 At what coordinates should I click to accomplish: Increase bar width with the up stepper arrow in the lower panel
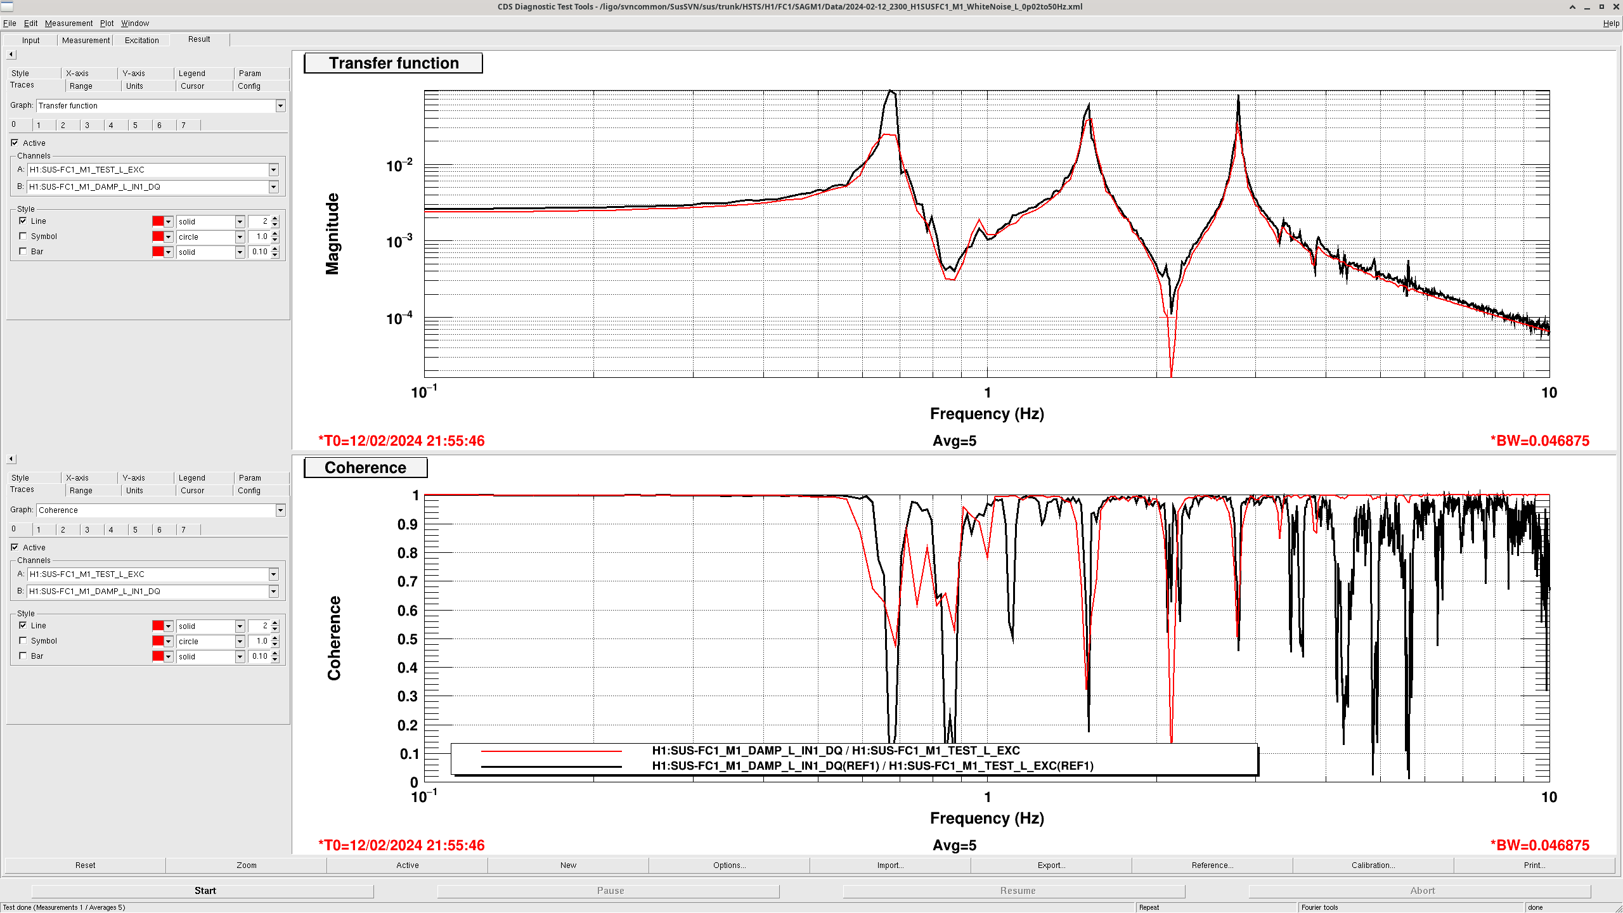pos(275,654)
